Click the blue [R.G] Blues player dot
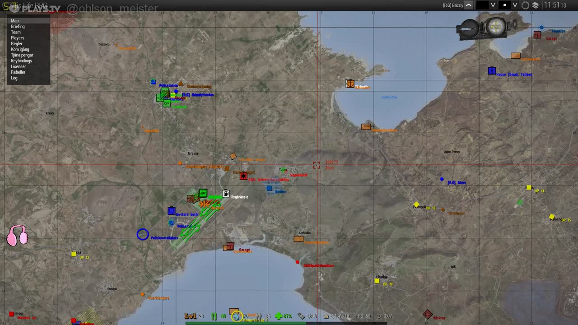The image size is (578, 325). point(442,179)
